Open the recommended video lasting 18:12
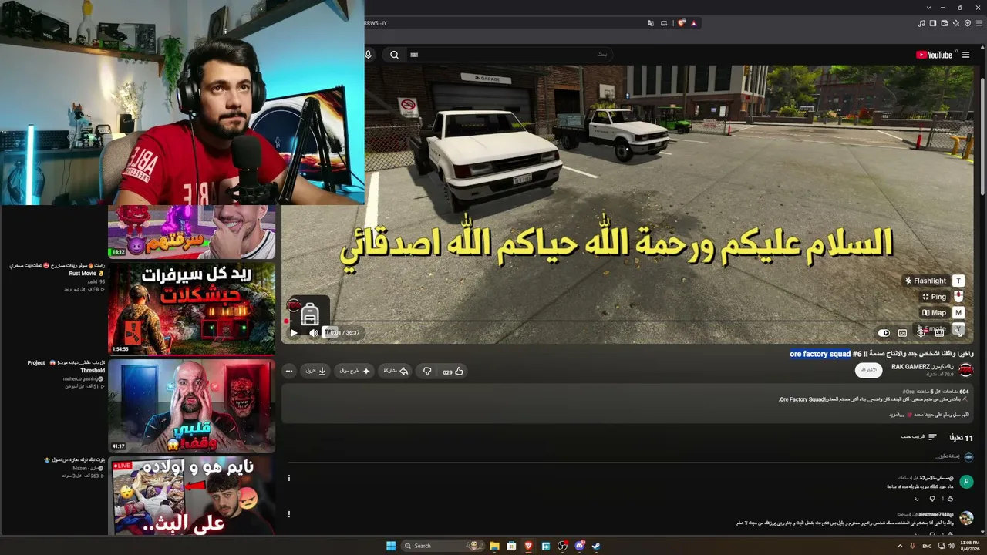Screen dimensions: 987x555 [x=191, y=232]
